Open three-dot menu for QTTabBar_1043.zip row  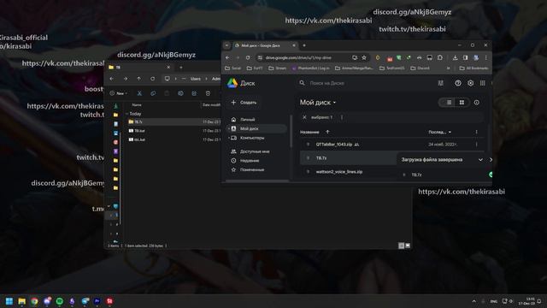pyautogui.click(x=476, y=145)
